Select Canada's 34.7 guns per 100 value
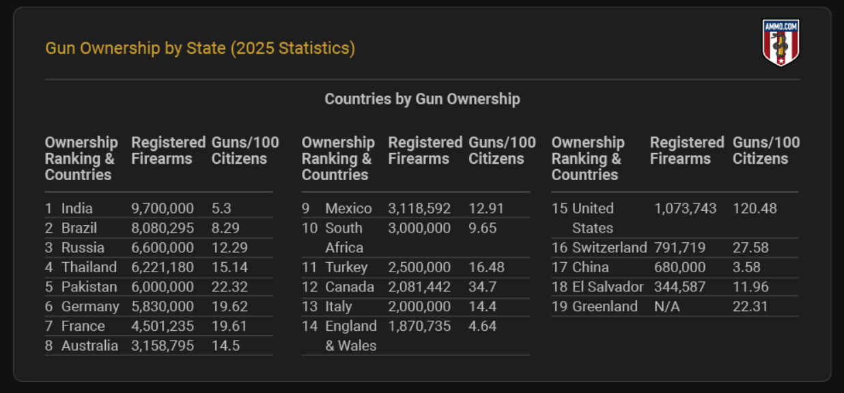The width and height of the screenshot is (844, 393). [x=482, y=287]
